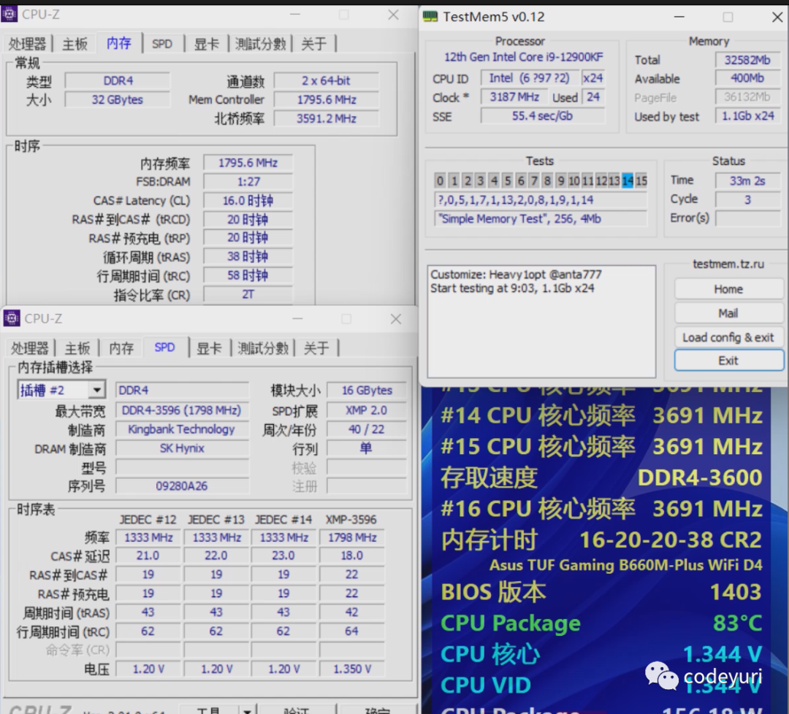
Task: Click 最大带宽 DDR4-3596 (1798 MHz) value
Action: coord(182,410)
